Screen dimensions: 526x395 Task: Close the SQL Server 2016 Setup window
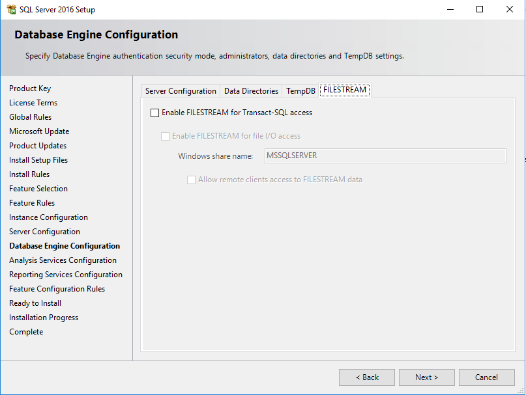click(x=510, y=9)
